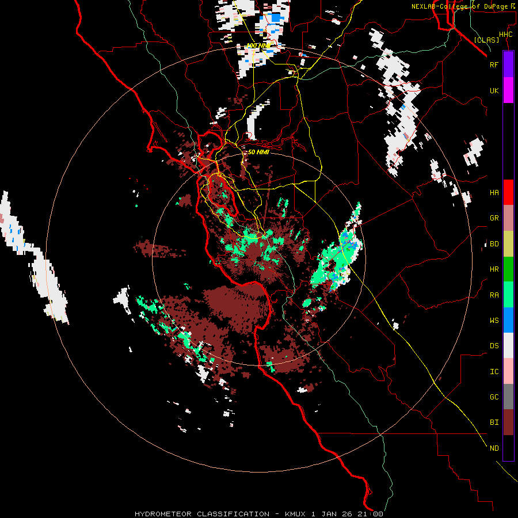Click the GC legend label
518x518 pixels.
pyautogui.click(x=494, y=397)
